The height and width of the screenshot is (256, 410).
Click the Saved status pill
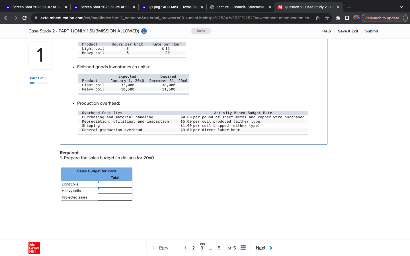point(201,31)
